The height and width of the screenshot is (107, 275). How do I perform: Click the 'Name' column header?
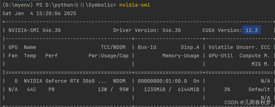point(30,47)
